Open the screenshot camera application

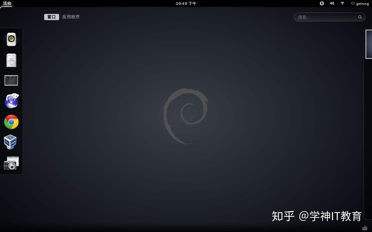point(12,163)
